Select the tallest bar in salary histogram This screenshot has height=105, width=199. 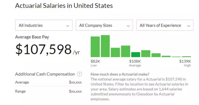pyautogui.click(x=105, y=46)
